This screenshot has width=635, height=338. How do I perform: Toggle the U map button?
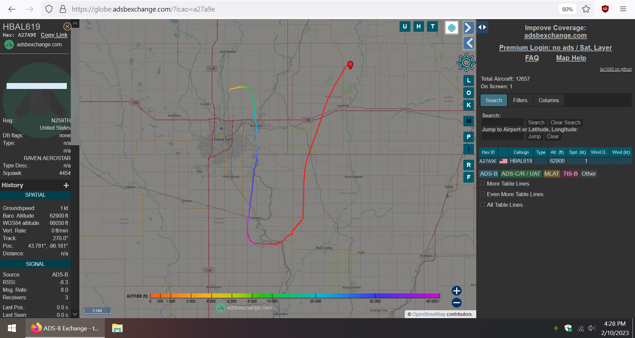[x=405, y=26]
